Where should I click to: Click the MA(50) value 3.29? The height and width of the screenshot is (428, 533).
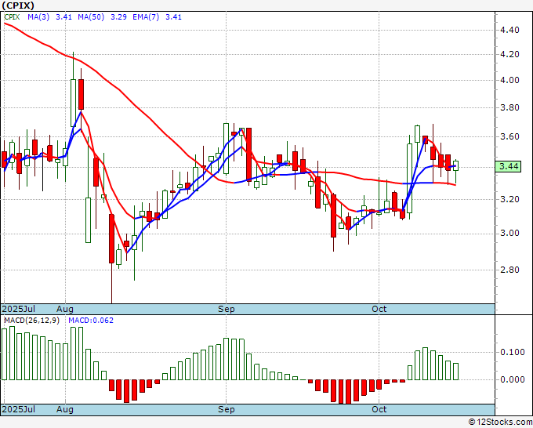pyautogui.click(x=118, y=17)
